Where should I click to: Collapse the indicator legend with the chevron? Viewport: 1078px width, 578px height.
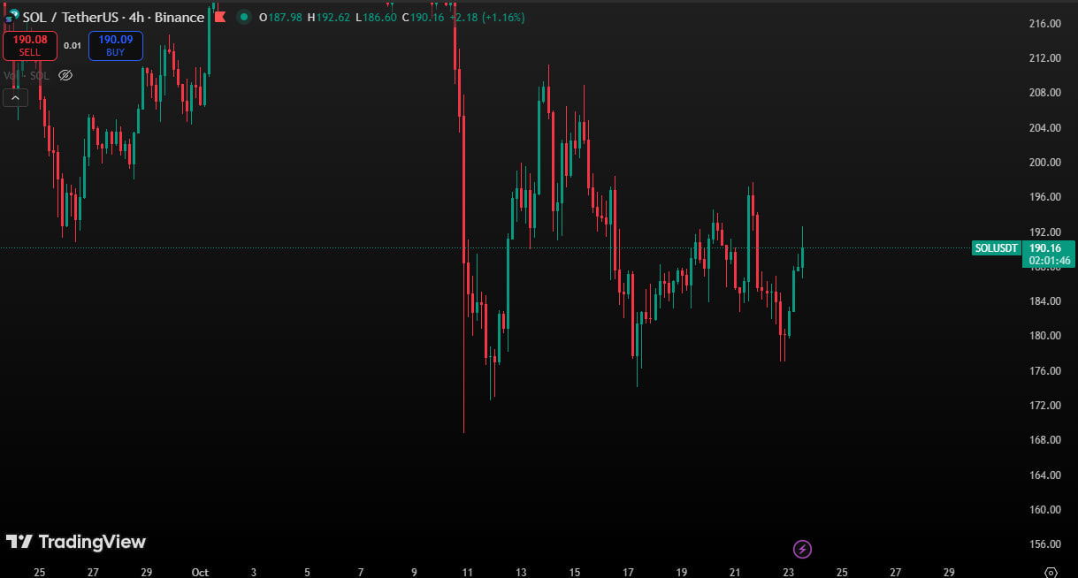tap(16, 97)
